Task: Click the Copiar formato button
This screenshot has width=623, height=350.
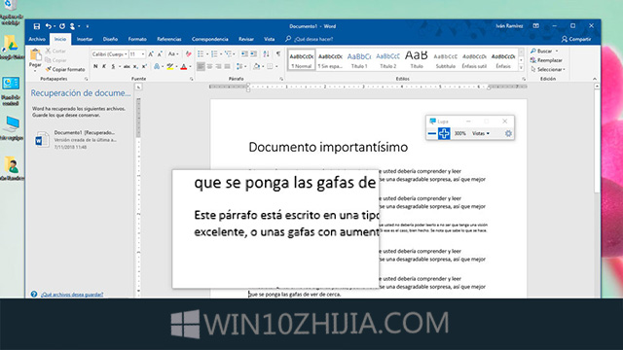Action: pos(65,69)
